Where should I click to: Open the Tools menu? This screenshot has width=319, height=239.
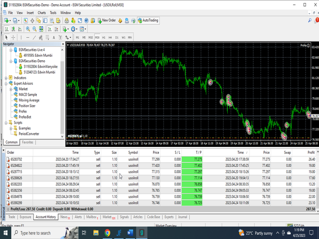[53, 13]
